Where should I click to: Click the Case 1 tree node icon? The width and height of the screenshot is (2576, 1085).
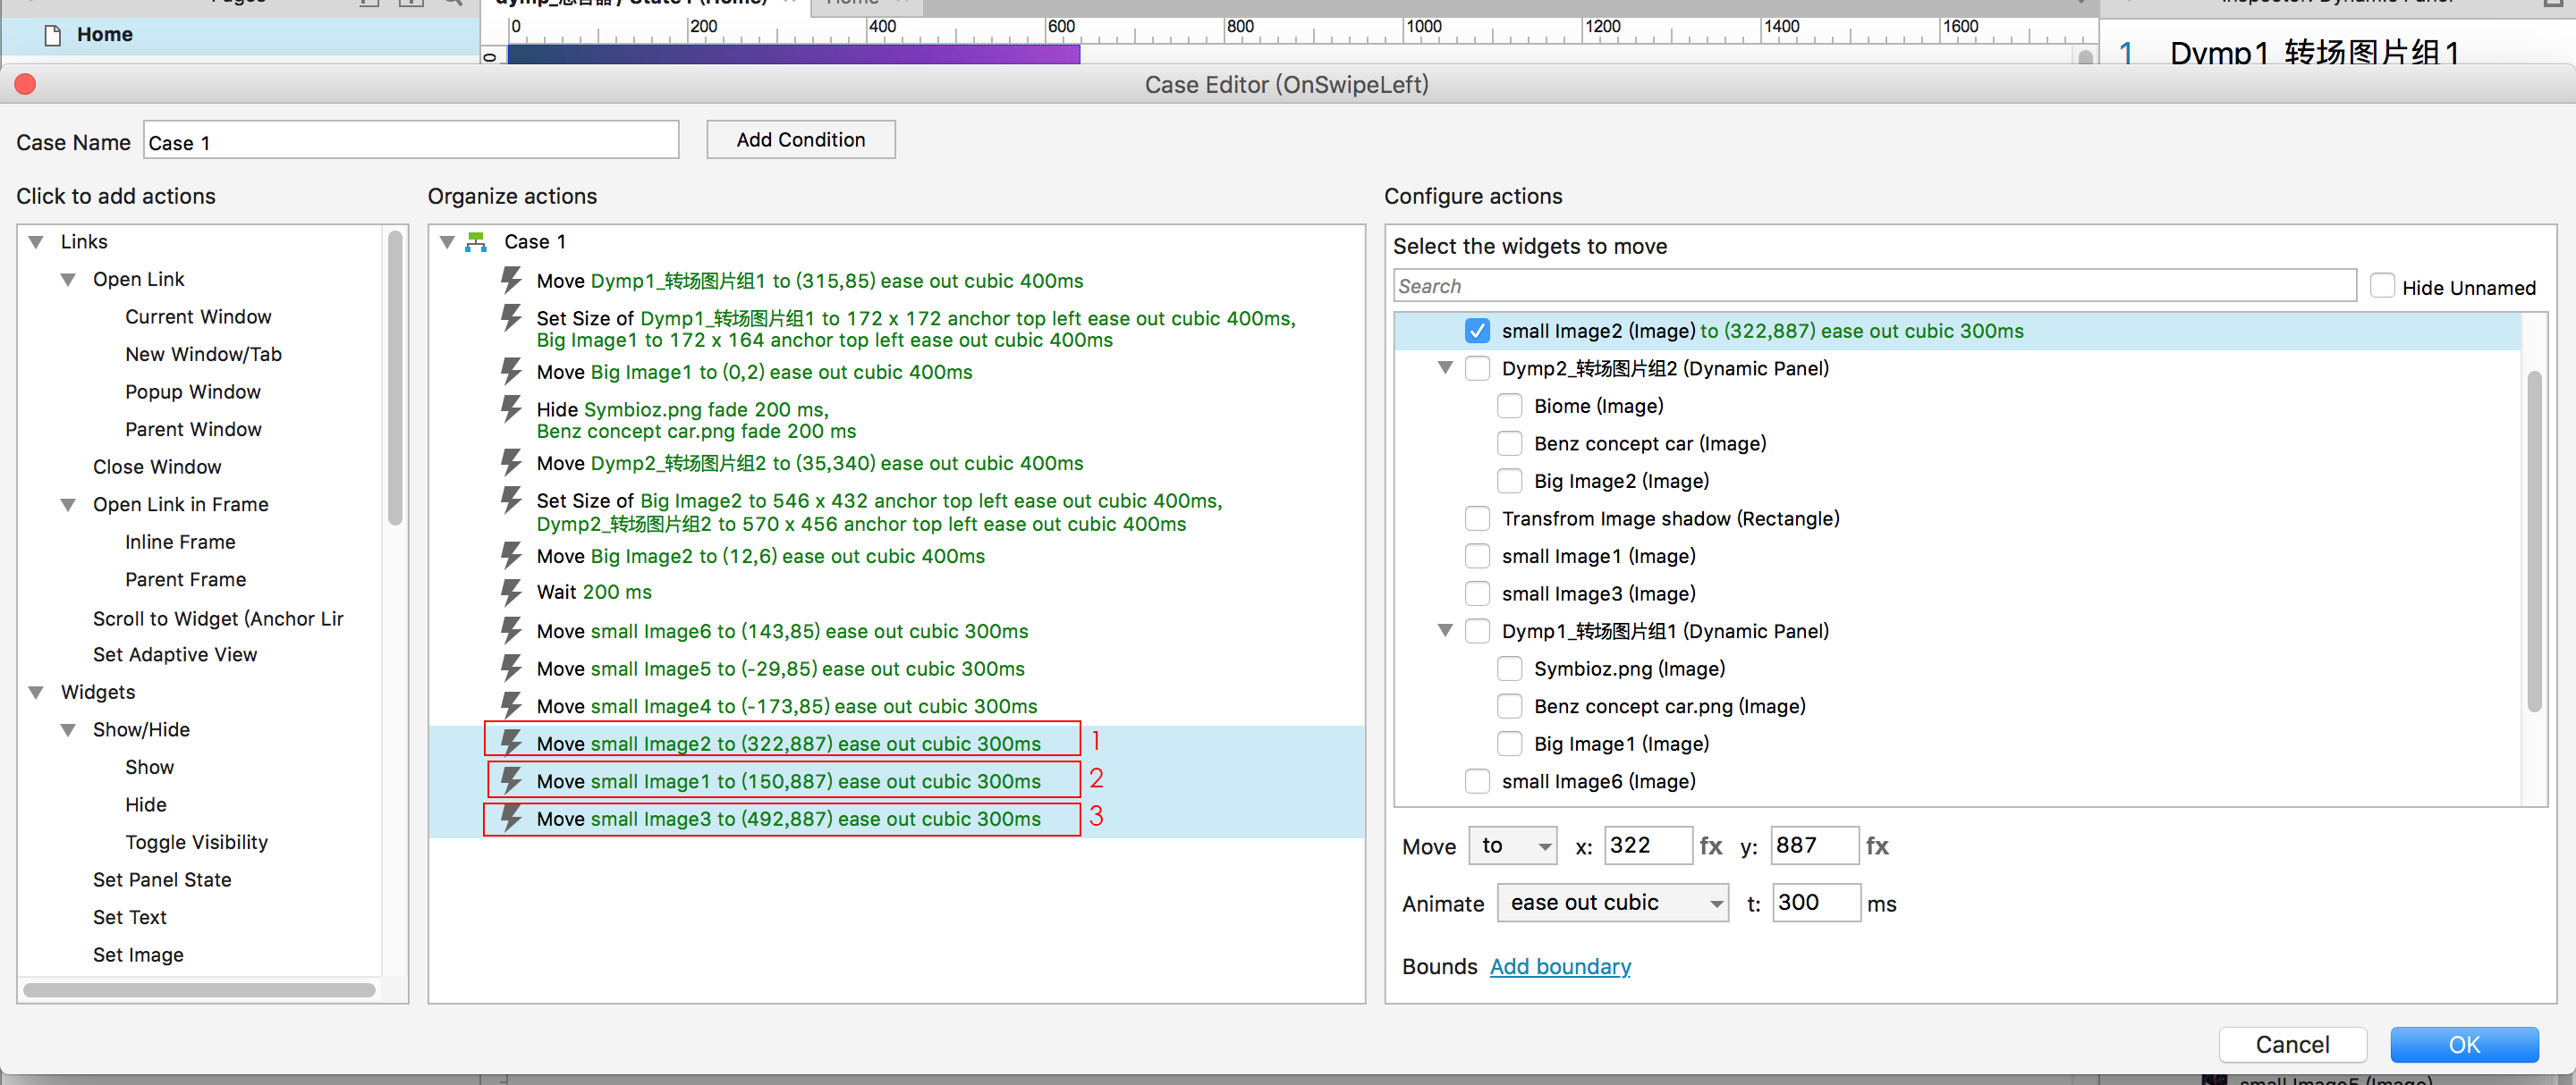(x=477, y=242)
